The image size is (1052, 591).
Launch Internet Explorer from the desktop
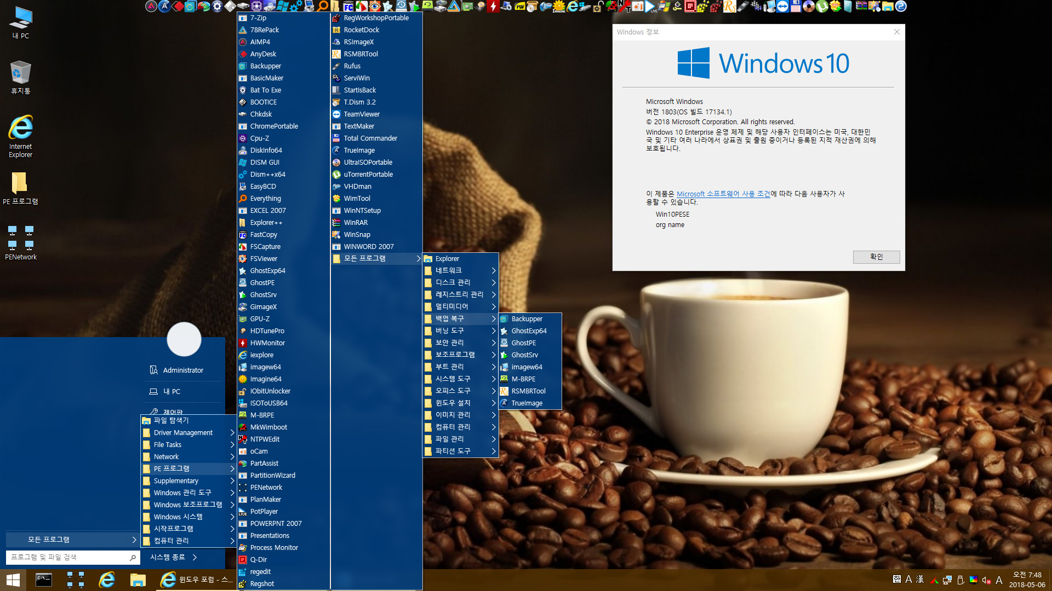point(21,136)
